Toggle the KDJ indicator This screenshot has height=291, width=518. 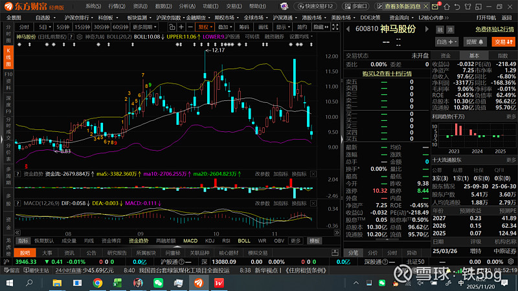tap(210, 241)
